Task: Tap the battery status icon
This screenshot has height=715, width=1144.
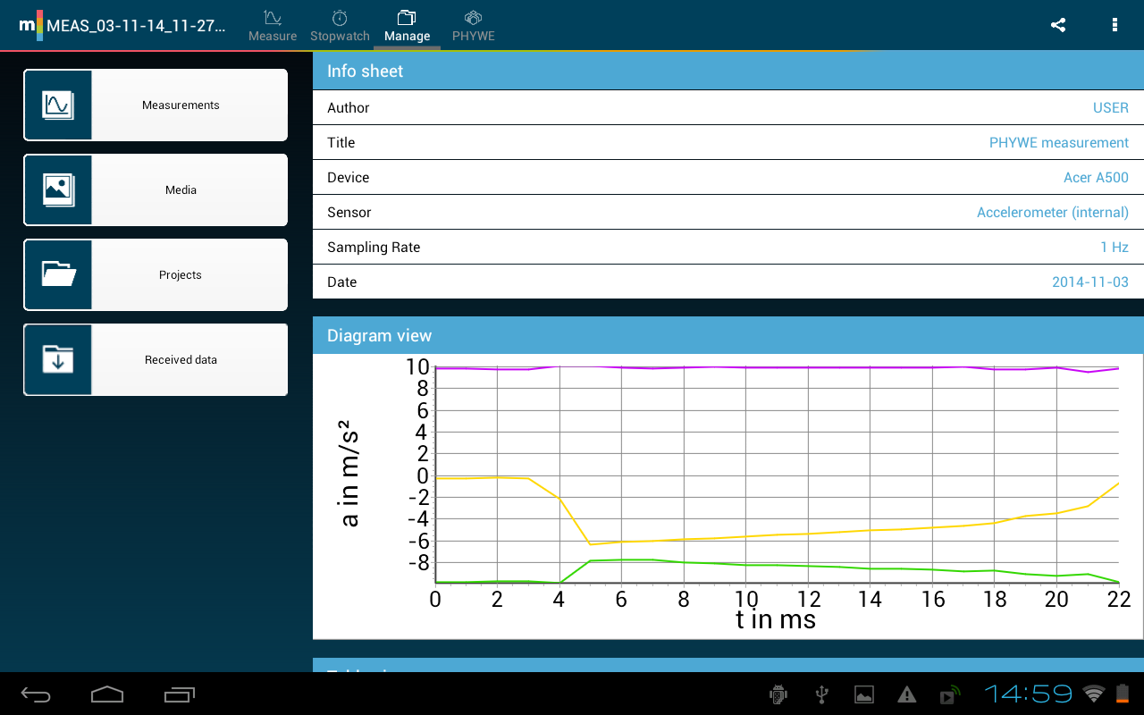Action: click(1123, 694)
